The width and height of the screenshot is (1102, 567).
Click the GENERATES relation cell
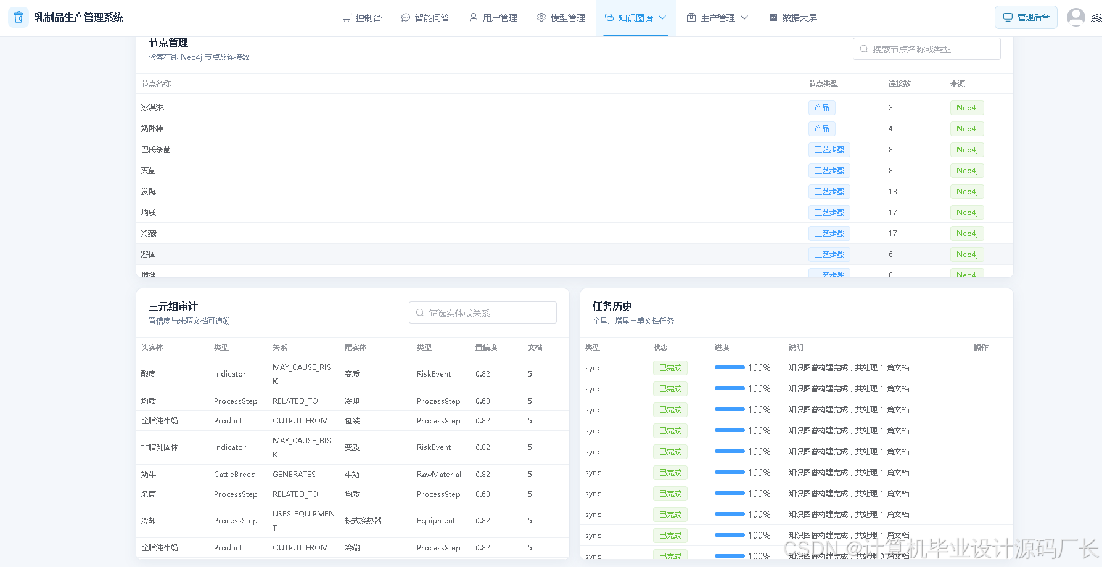coord(294,475)
